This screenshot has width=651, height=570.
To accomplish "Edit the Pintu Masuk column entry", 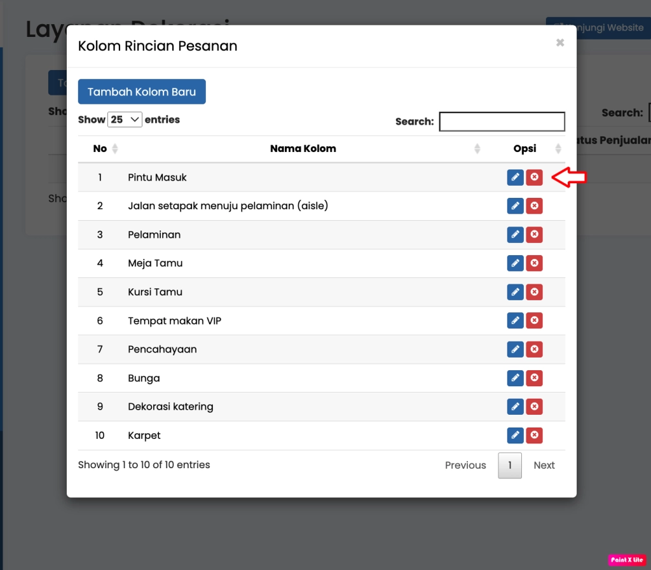I will click(515, 177).
